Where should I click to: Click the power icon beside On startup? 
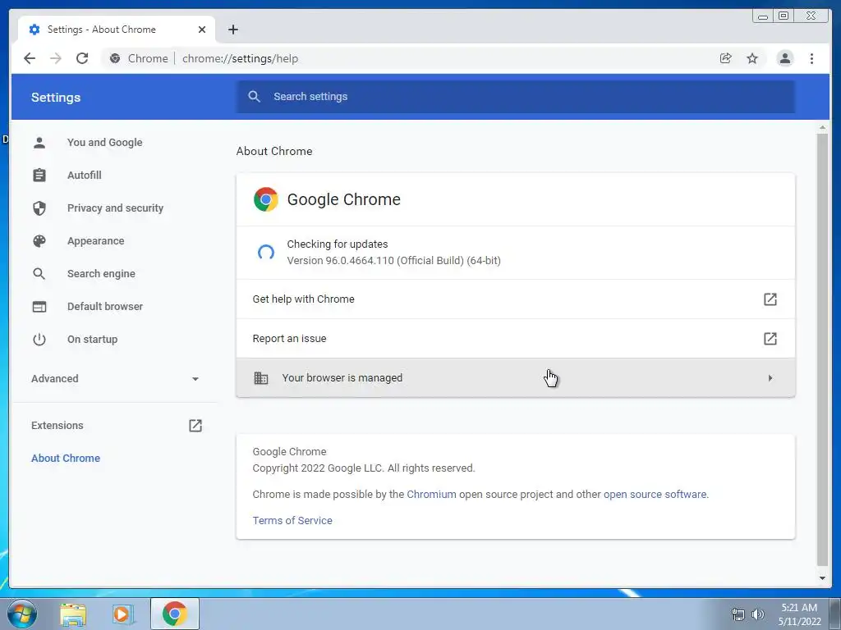tap(39, 339)
